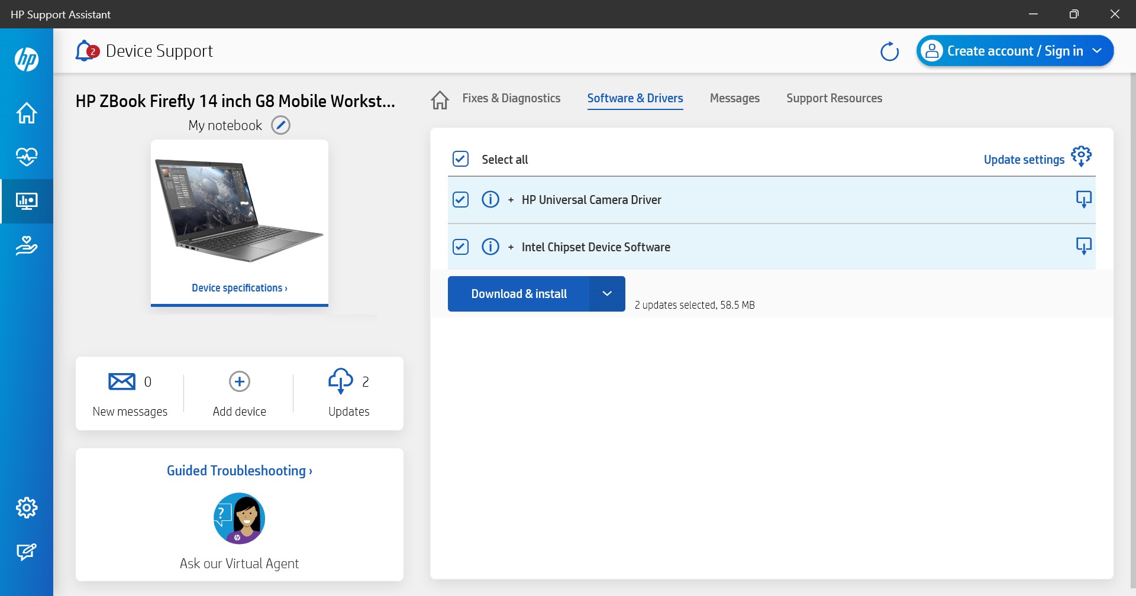Viewport: 1136px width, 596px height.
Task: Click download icon for Intel Chipset Device Software
Action: click(x=1083, y=246)
